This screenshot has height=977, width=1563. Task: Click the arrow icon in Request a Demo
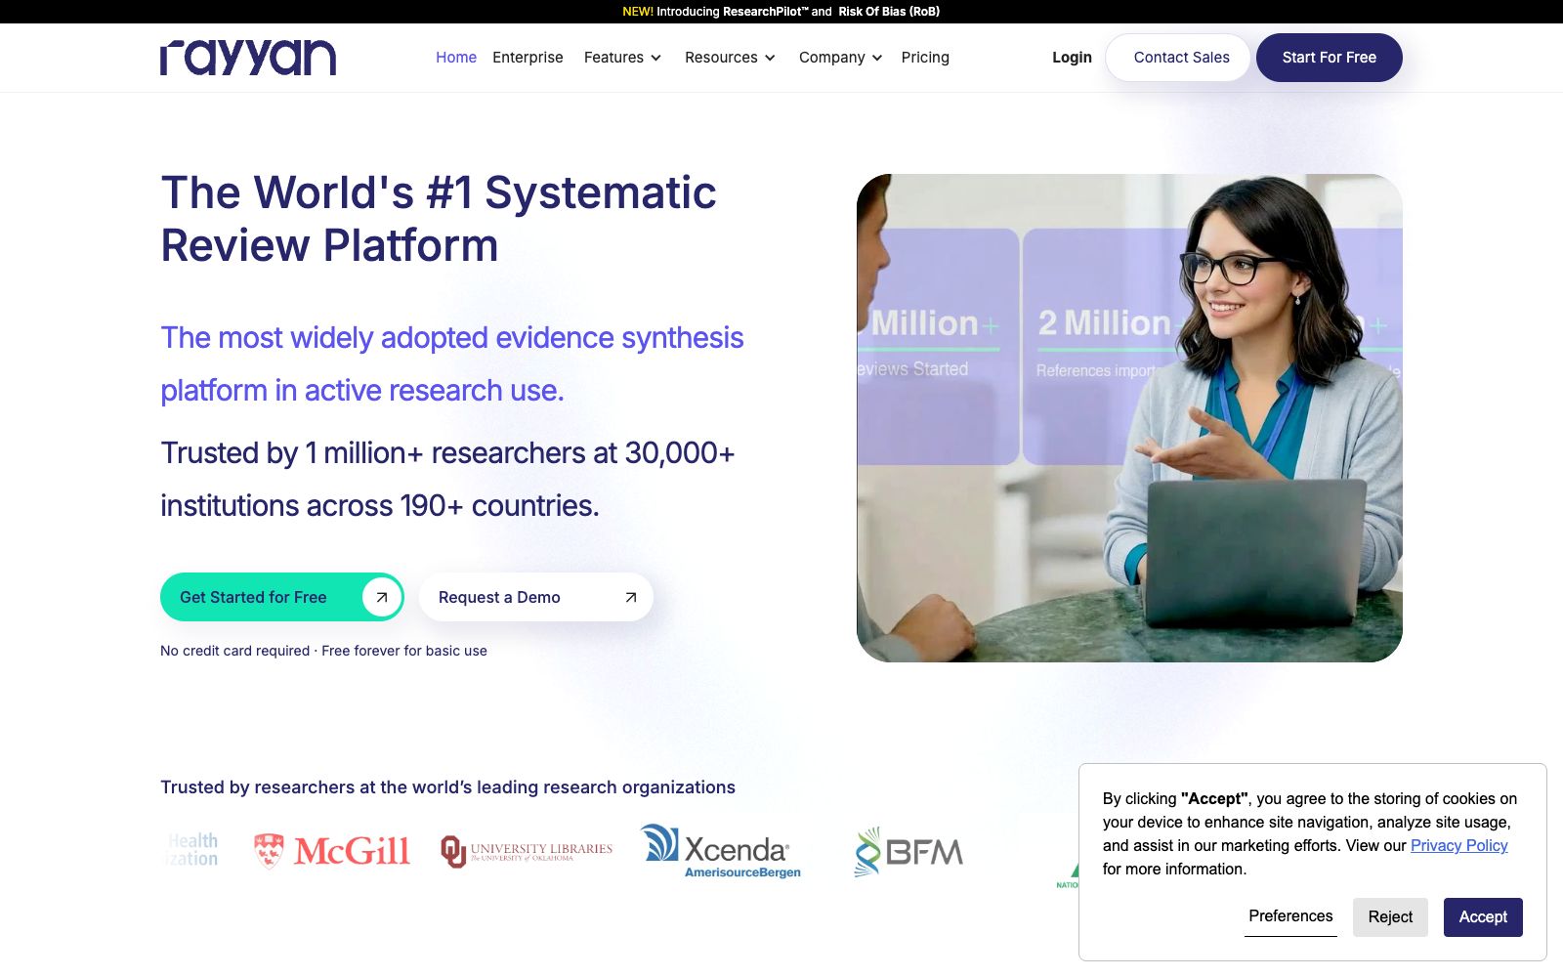pos(631,597)
